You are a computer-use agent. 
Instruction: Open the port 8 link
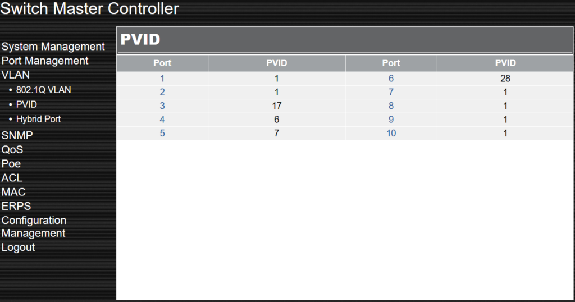point(391,106)
